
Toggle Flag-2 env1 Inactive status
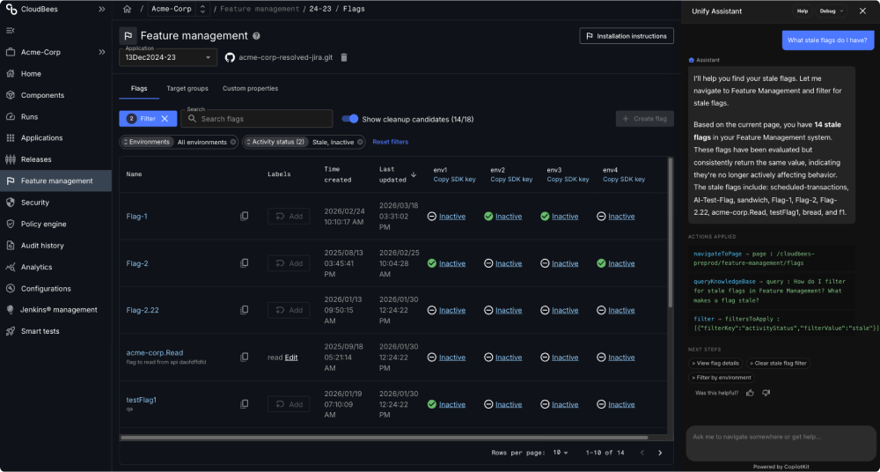[452, 263]
